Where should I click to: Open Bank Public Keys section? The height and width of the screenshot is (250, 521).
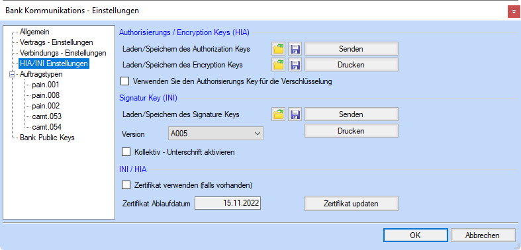click(x=47, y=138)
